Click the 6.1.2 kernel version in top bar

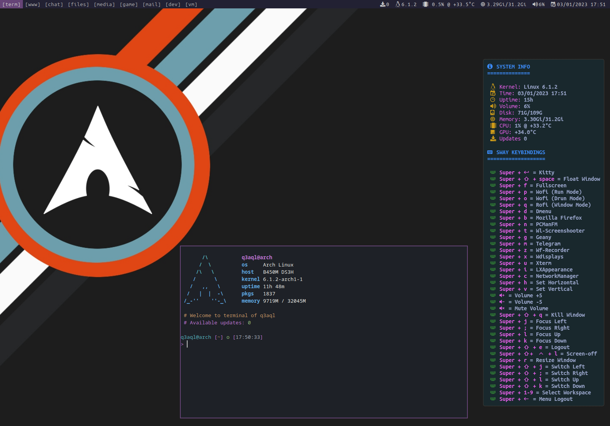tap(409, 5)
